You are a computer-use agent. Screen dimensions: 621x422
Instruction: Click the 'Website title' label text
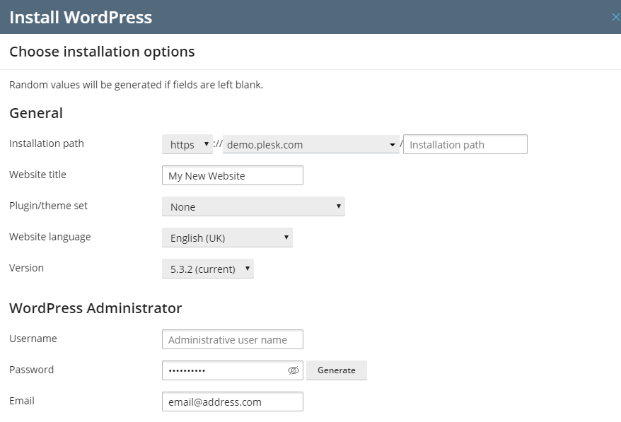pyautogui.click(x=37, y=175)
